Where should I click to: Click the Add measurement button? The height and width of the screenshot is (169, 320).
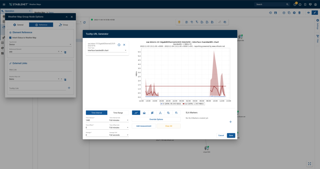(x=144, y=126)
